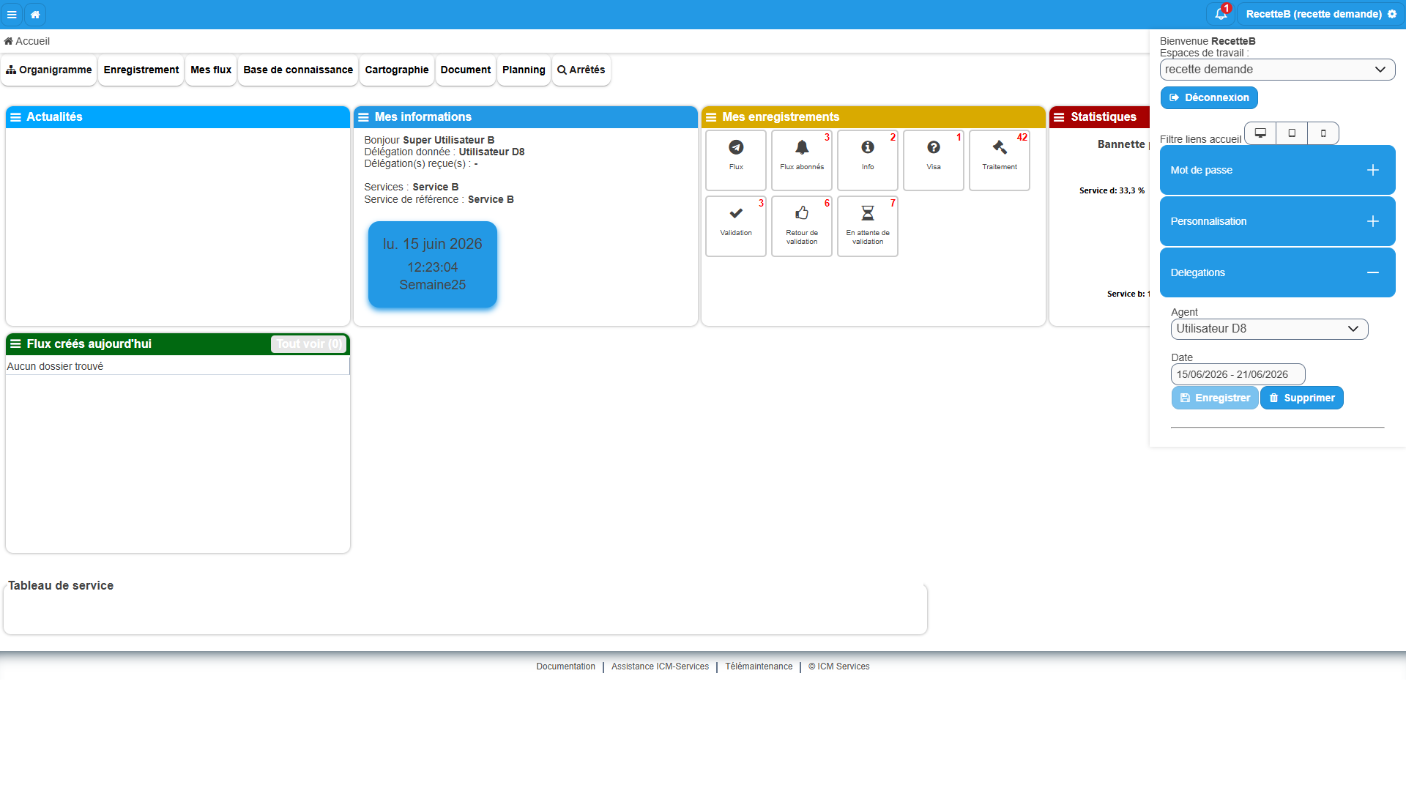Open the En attente de validation hourglass tile
Image resolution: width=1406 pixels, height=791 pixels.
(868, 226)
